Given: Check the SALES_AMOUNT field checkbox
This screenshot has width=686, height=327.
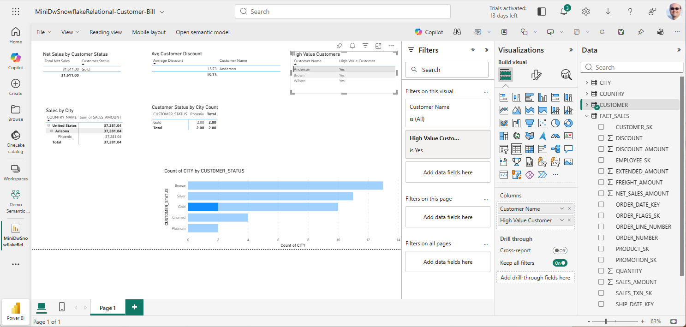Looking at the screenshot, I should click(x=601, y=282).
